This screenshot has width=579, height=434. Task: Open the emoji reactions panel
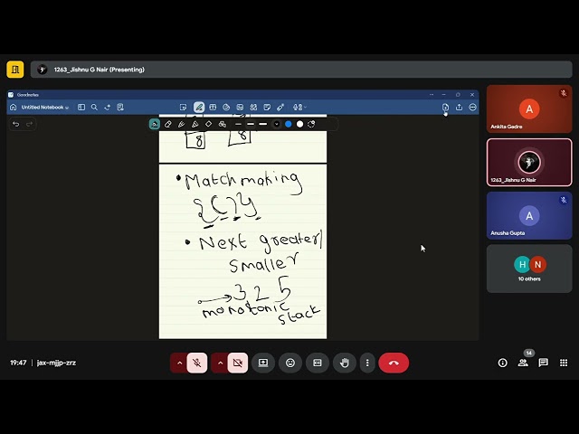coord(290,363)
